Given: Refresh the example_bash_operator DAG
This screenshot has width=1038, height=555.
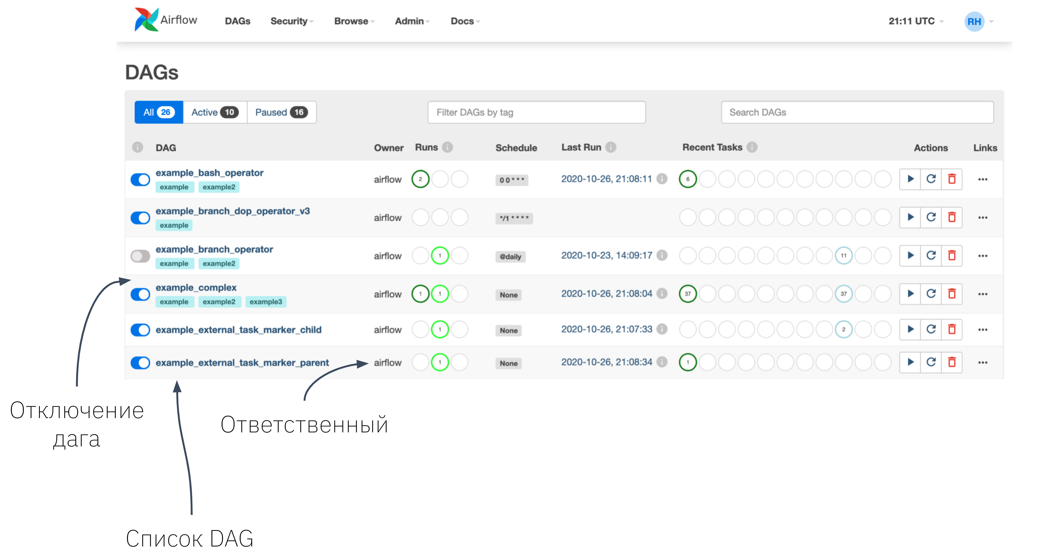Looking at the screenshot, I should point(931,179).
